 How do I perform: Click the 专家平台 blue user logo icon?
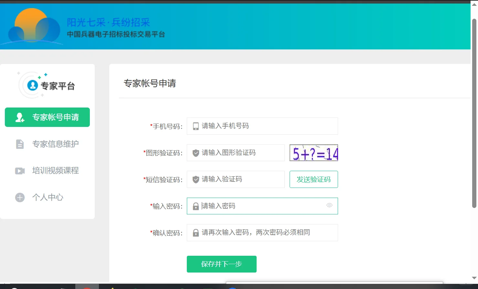(32, 85)
